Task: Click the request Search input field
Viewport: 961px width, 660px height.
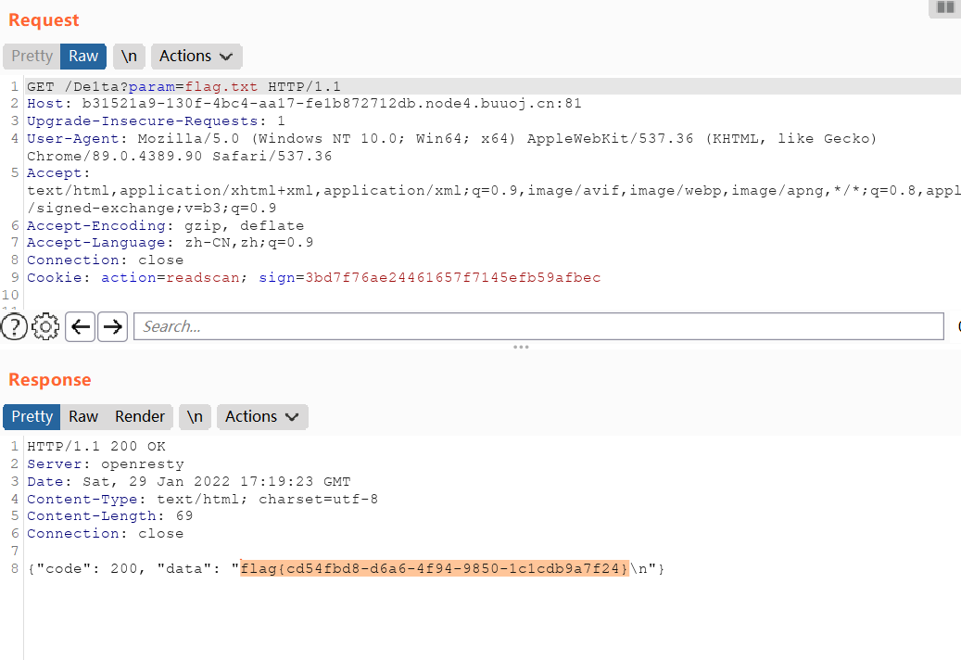Action: pyautogui.click(x=538, y=326)
